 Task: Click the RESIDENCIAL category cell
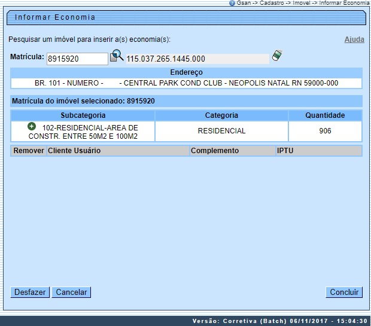pyautogui.click(x=221, y=131)
